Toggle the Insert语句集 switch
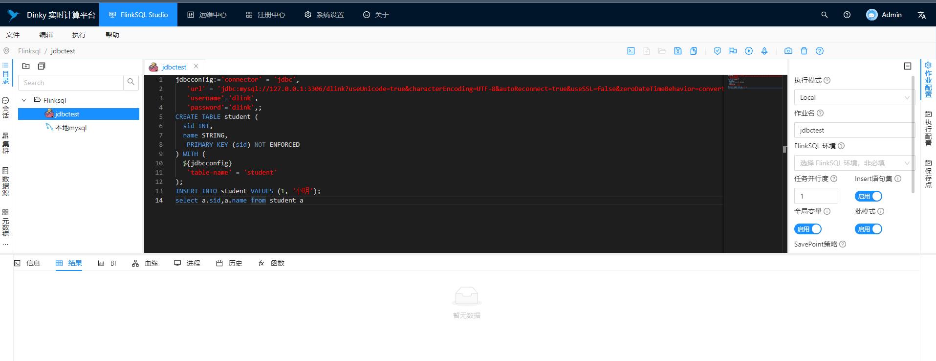936x361 pixels. tap(869, 196)
